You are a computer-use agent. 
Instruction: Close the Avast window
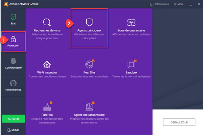pos(199,4)
